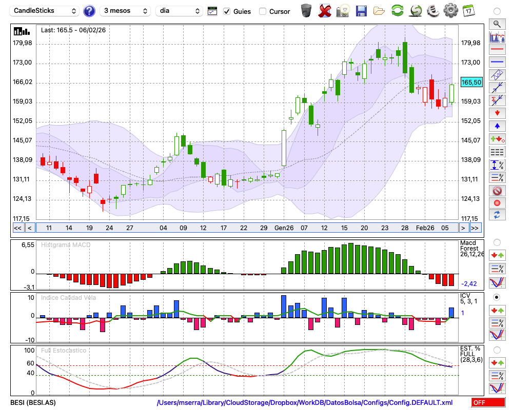Uncheck the Guies checkbox
This screenshot has width=513, height=410.
[x=227, y=11]
